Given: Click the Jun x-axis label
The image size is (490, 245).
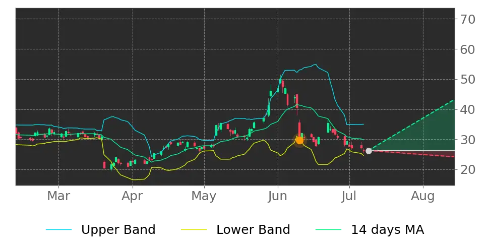Looking at the screenshot, I should (278, 196).
